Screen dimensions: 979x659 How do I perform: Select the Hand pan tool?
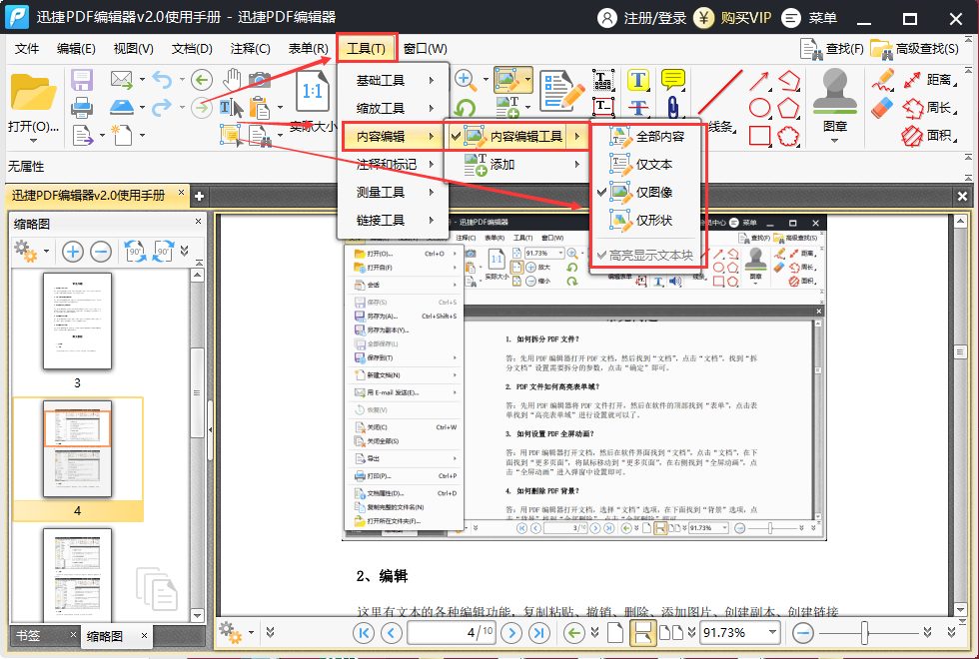point(232,79)
